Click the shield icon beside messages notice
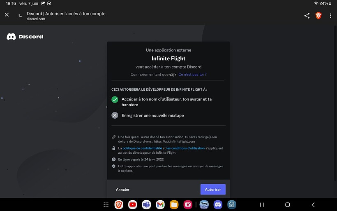 tap(114, 166)
